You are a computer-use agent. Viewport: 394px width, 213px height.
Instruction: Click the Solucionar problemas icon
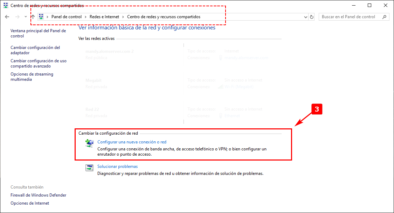click(90, 168)
